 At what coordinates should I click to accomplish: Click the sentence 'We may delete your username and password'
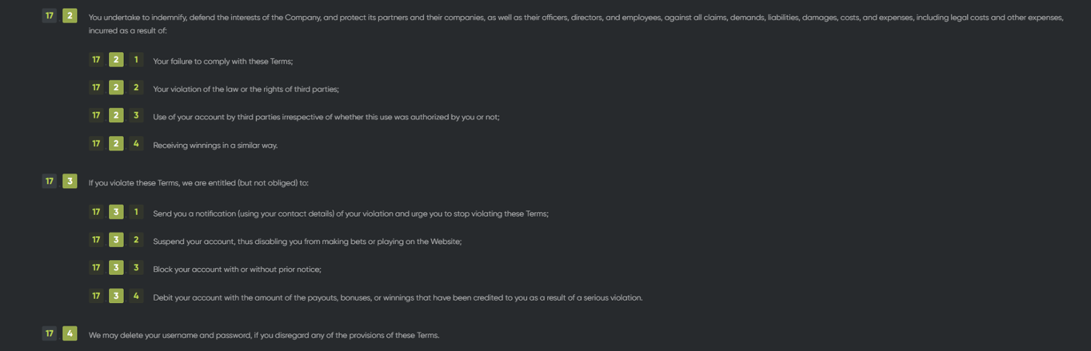pos(264,335)
